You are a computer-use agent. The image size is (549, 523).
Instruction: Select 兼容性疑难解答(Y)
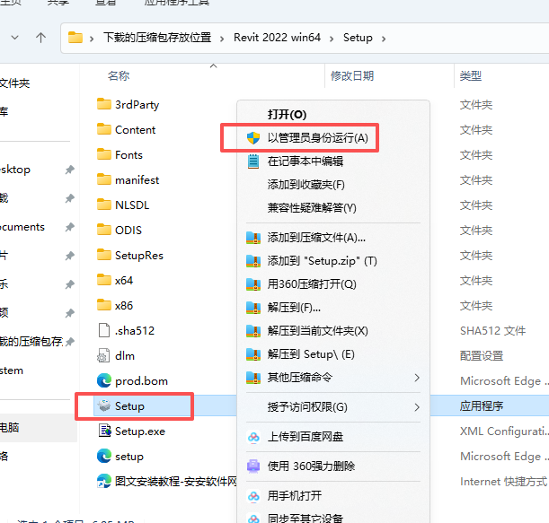333,208
